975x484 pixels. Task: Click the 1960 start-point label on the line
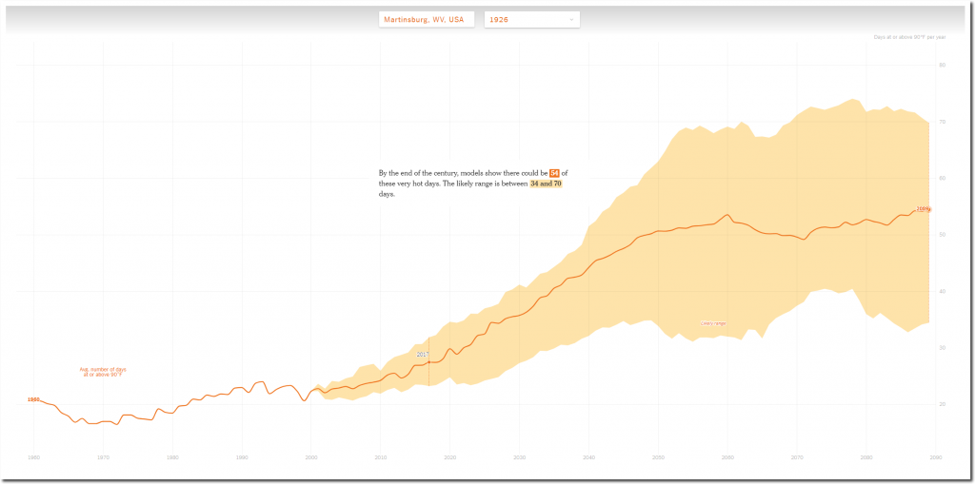(x=33, y=399)
